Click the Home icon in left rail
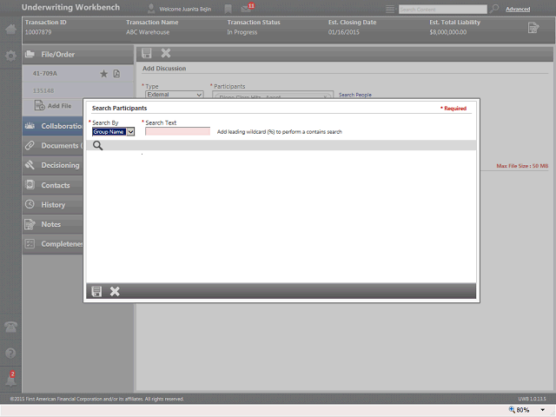 [10, 29]
